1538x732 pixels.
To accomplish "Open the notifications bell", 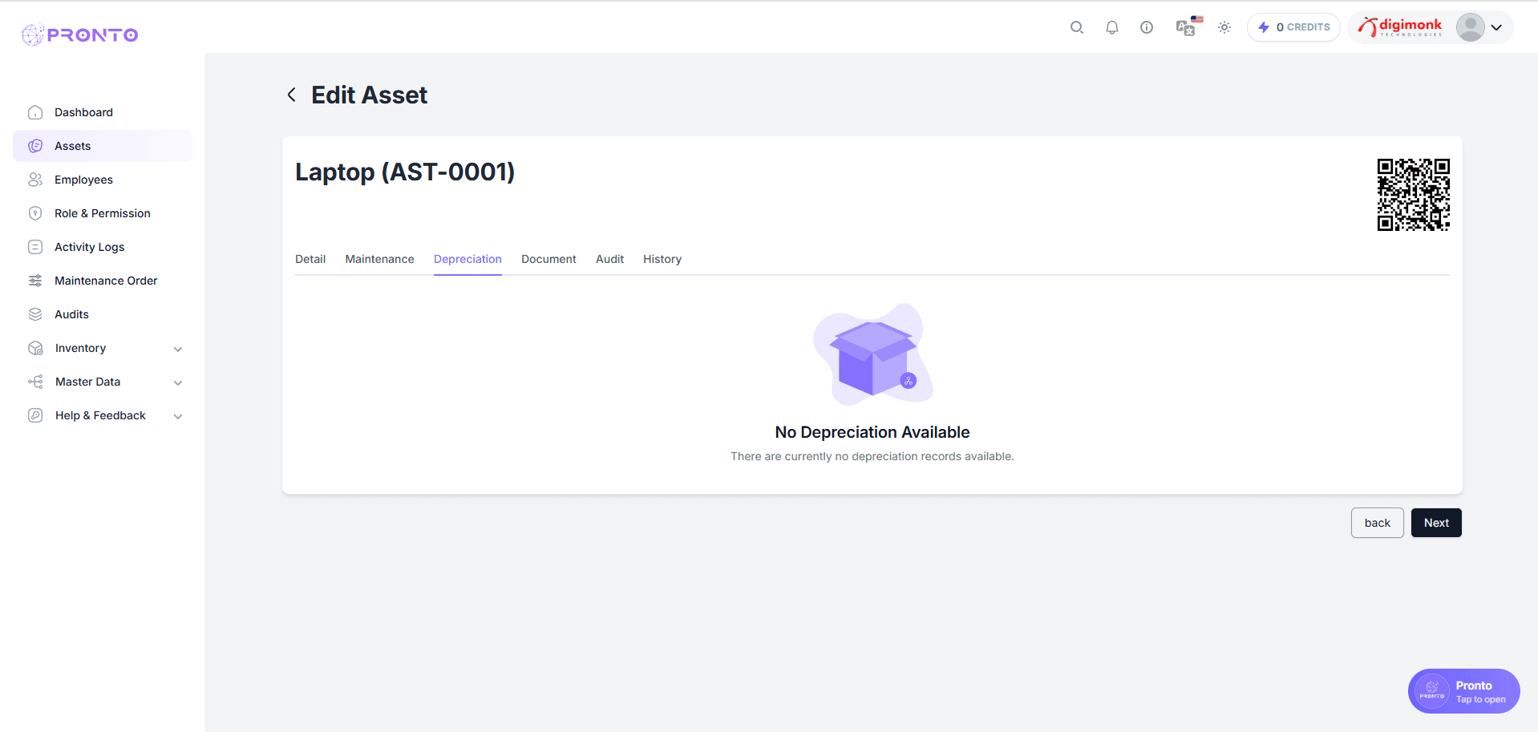I will [x=1111, y=27].
